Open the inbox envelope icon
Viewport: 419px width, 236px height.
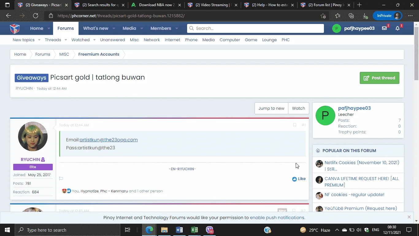coord(384,28)
